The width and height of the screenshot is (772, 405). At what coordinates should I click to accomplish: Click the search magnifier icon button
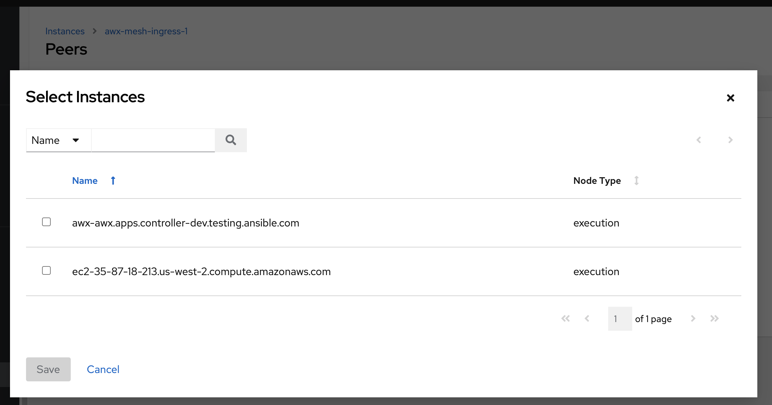tap(231, 140)
